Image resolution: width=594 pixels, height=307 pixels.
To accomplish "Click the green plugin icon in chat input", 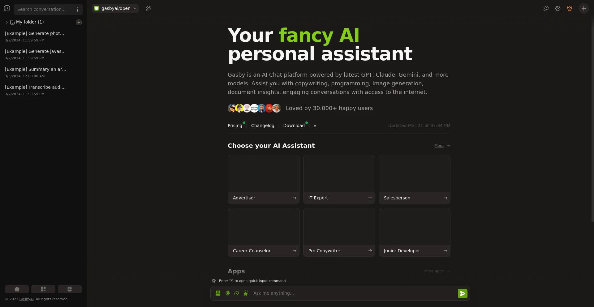I will 246,293.
